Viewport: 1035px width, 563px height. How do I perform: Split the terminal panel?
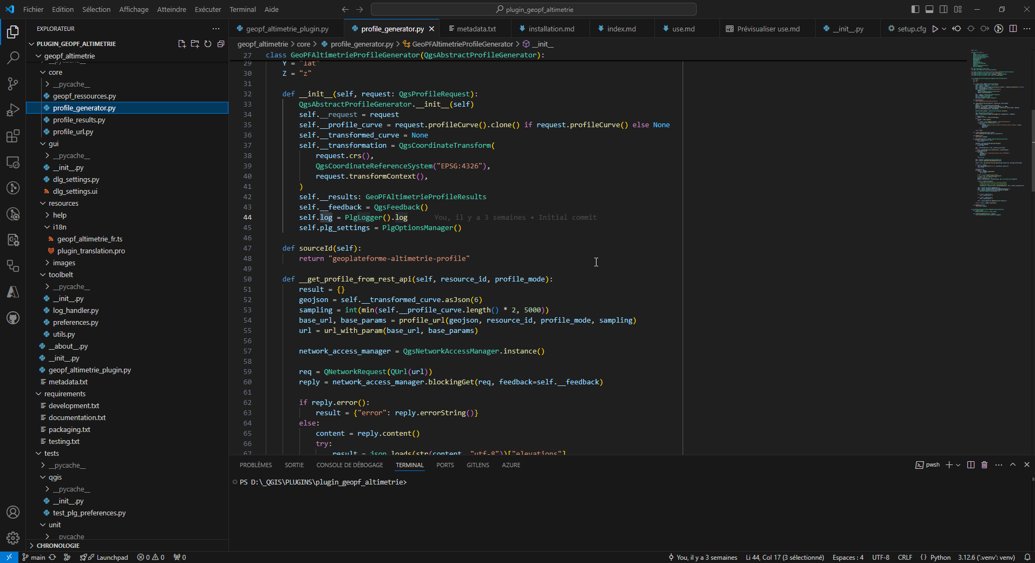(971, 465)
